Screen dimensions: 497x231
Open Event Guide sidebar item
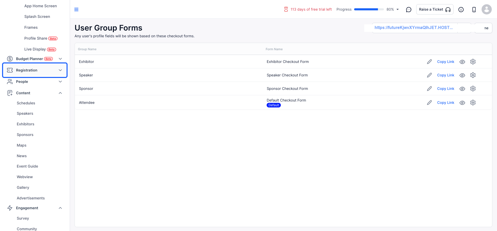pos(27,166)
